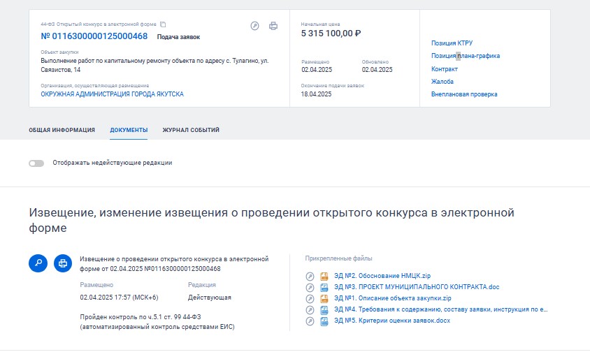Click the blue round view notice button
This screenshot has height=359, width=590.
tap(38, 263)
